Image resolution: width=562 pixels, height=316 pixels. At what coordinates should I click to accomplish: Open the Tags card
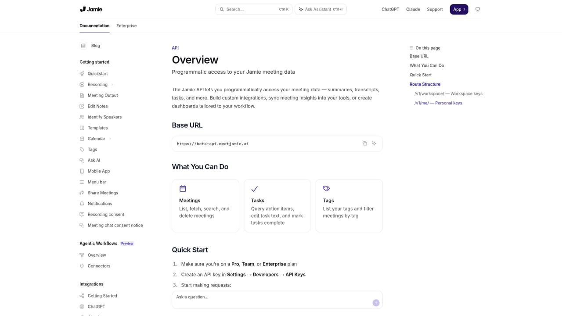pyautogui.click(x=349, y=205)
